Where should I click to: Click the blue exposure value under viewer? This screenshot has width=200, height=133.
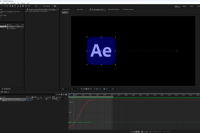(99, 89)
